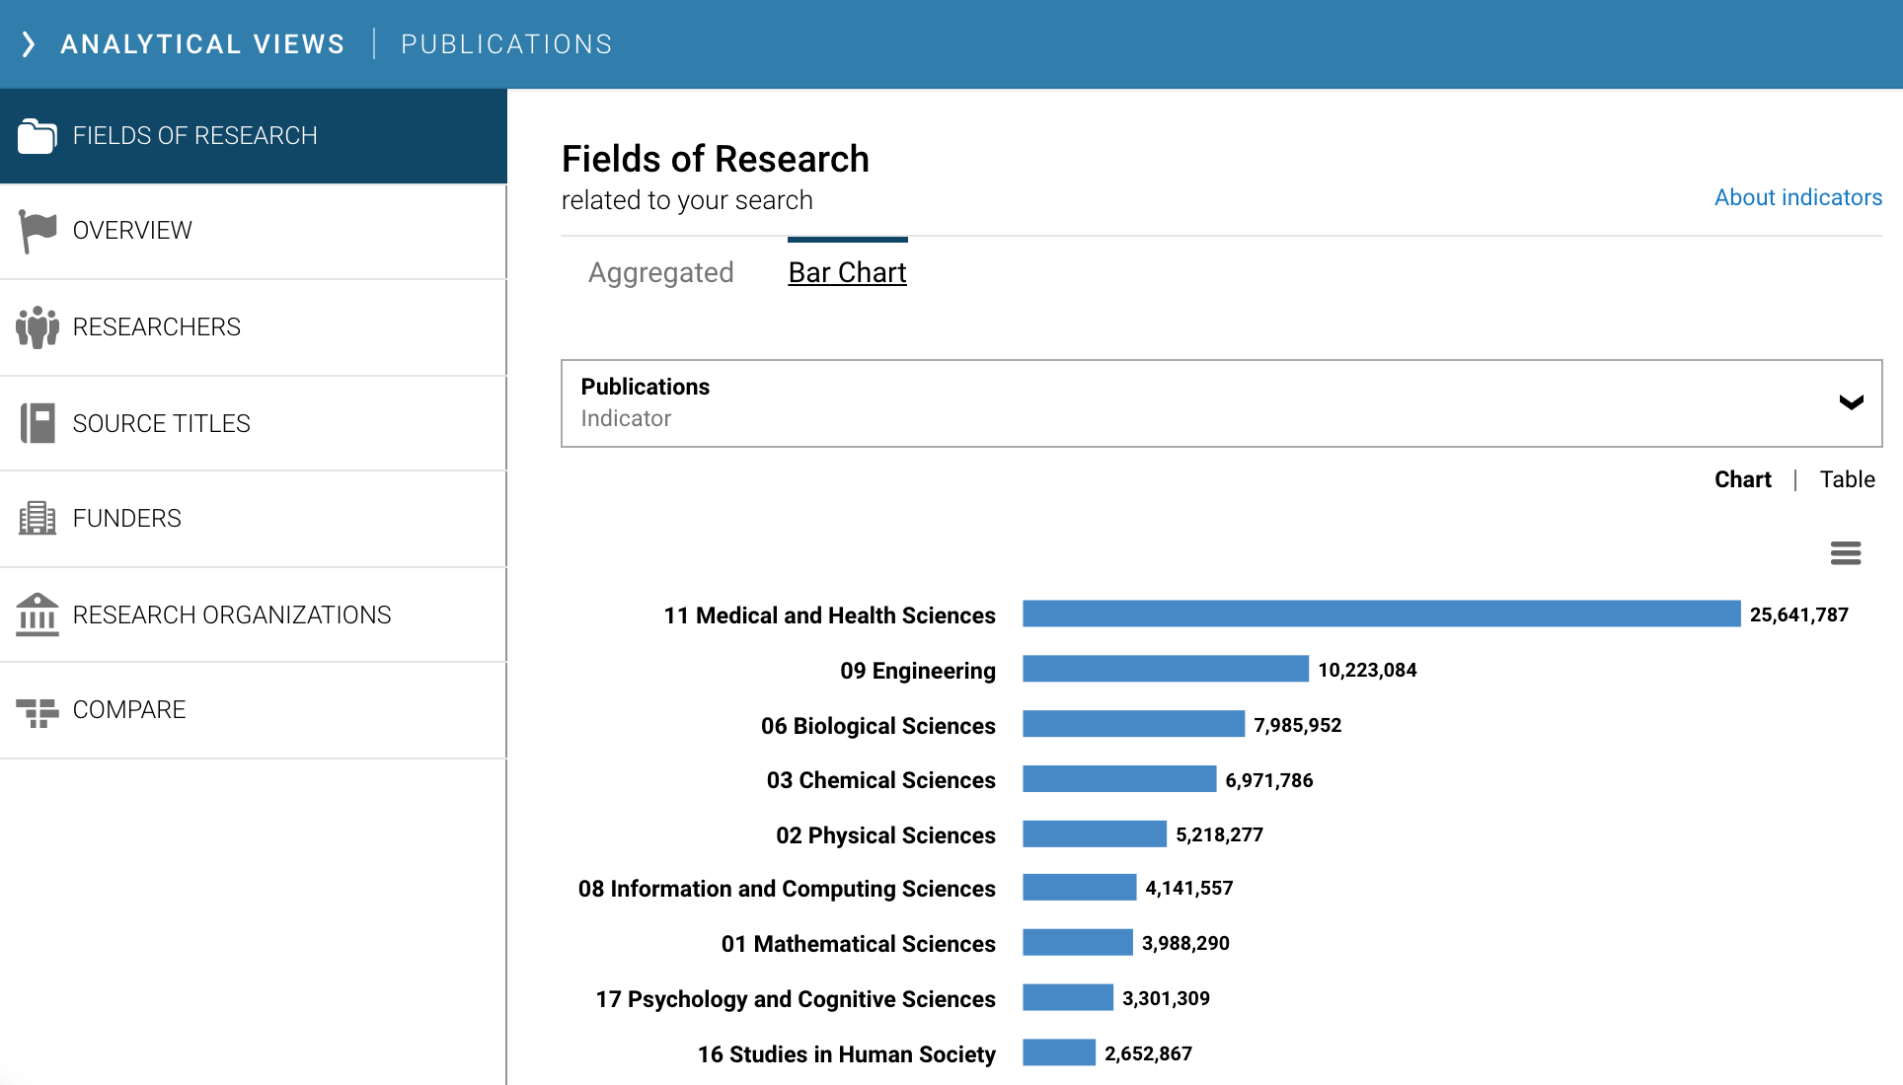Click the indicator dropdown arrow
The image size is (1903, 1085).
click(x=1851, y=402)
